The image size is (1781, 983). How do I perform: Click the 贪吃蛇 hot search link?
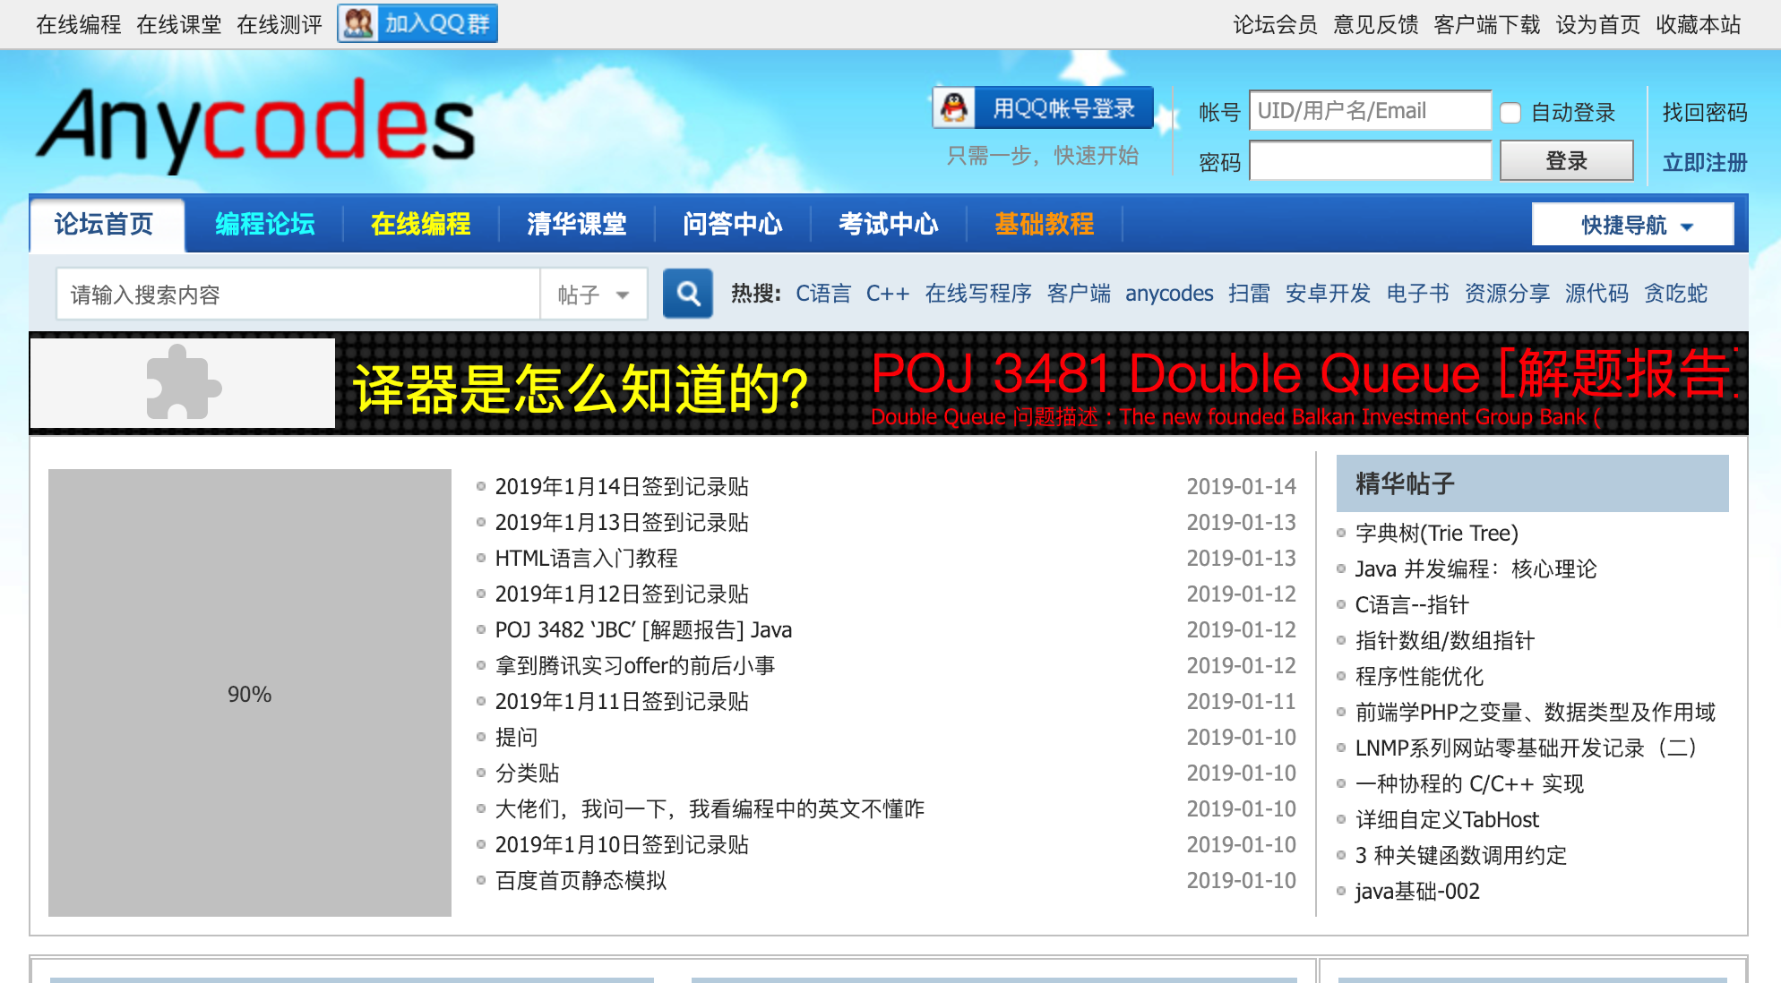click(1675, 294)
